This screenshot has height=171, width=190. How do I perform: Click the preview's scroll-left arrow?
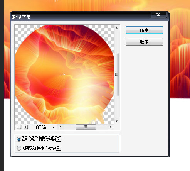[x=61, y=127]
